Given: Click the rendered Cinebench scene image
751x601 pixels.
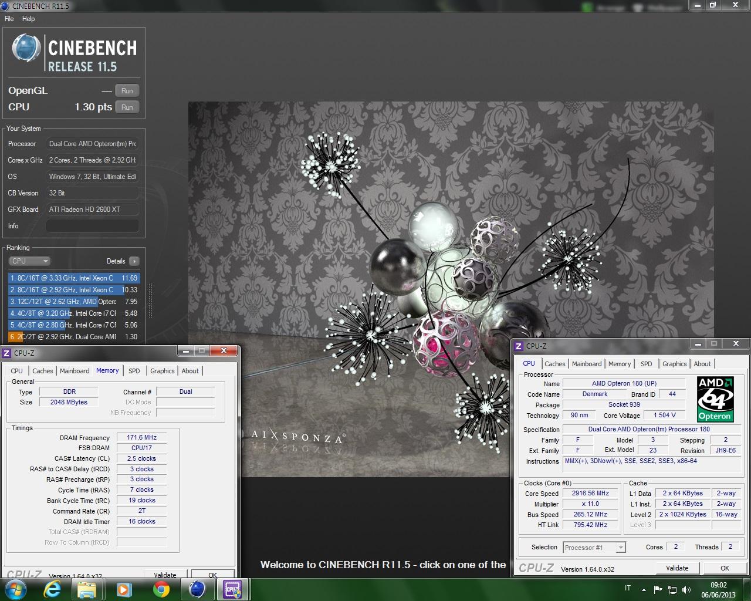Looking at the screenshot, I should pyautogui.click(x=451, y=289).
